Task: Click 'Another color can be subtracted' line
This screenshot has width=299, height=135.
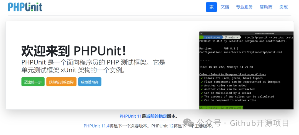Action: [228, 89]
